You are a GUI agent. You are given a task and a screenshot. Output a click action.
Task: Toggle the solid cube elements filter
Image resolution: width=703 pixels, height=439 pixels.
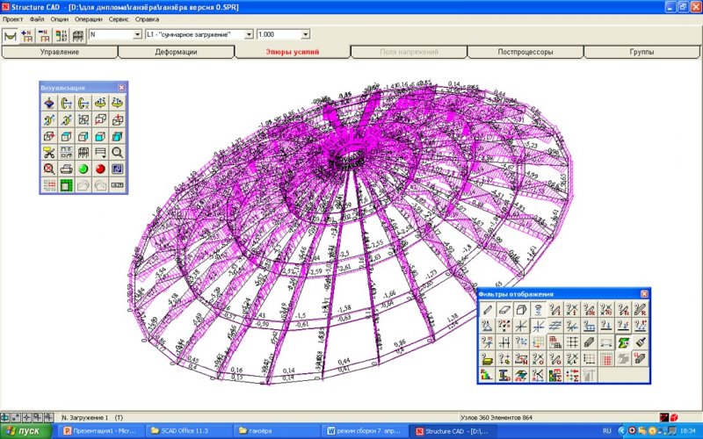coord(520,309)
